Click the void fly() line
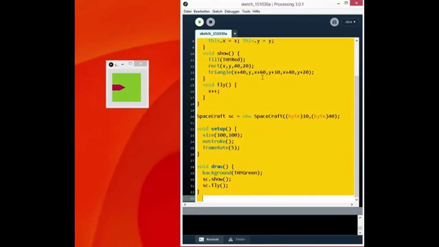This screenshot has width=439, height=247. click(x=219, y=85)
